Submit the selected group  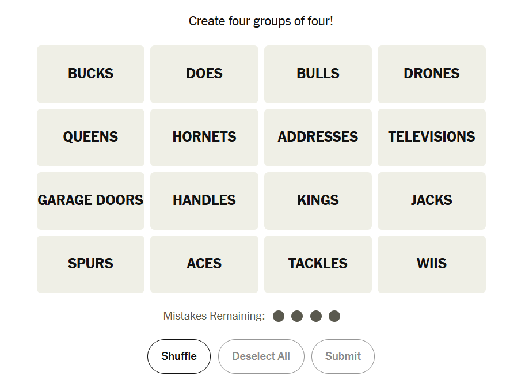342,356
